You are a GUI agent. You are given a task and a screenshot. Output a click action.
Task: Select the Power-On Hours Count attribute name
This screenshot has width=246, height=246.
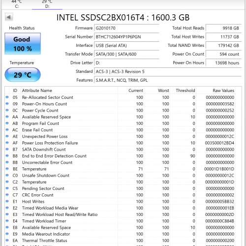pyautogui.click(x=44, y=104)
